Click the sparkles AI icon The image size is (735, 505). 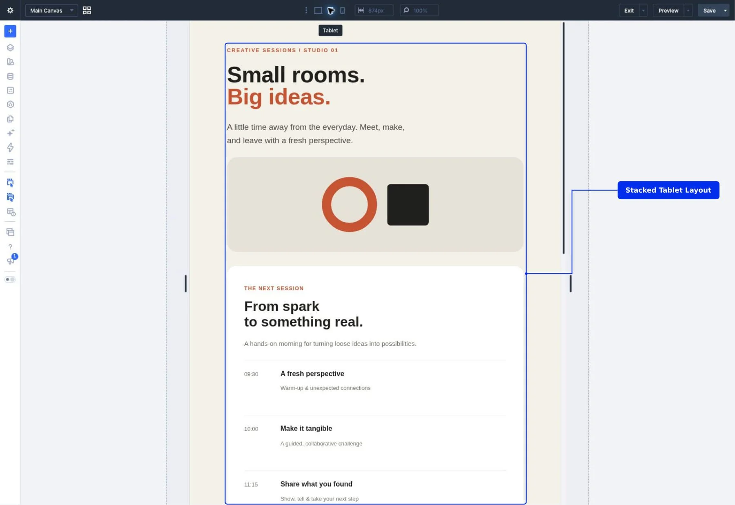tap(10, 133)
